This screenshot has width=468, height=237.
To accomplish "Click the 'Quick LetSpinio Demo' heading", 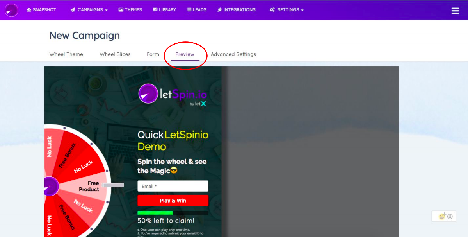I will click(x=173, y=141).
